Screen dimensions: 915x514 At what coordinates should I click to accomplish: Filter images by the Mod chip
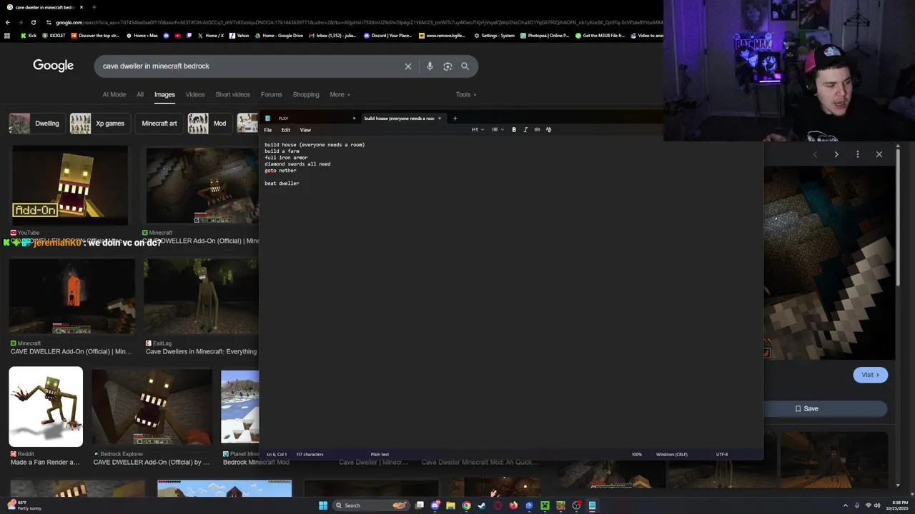209,124
